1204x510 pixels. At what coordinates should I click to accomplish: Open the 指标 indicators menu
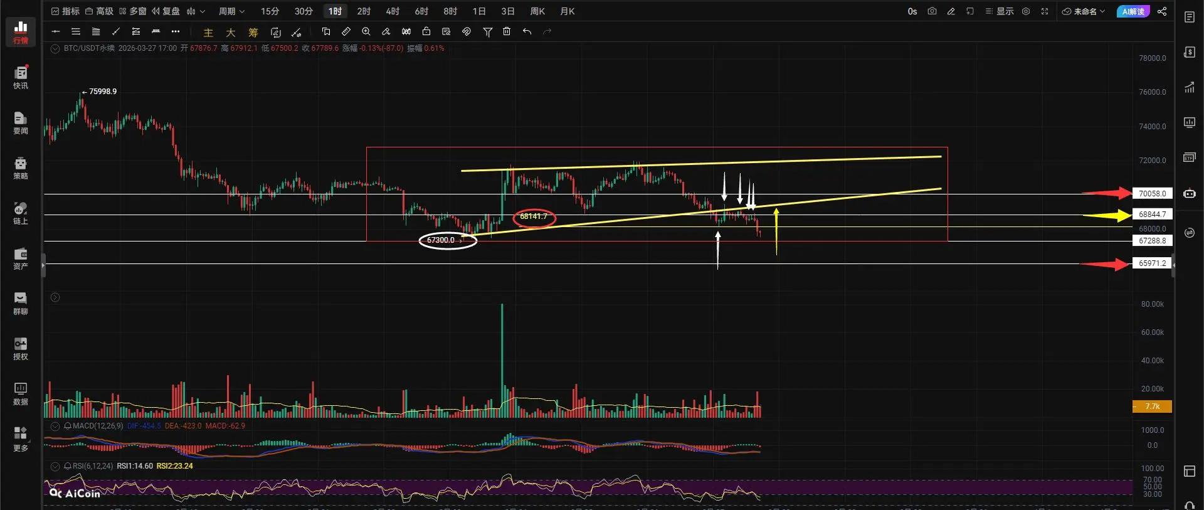[65, 11]
